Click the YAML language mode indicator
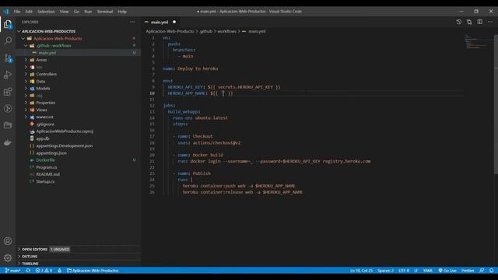 coord(427,271)
